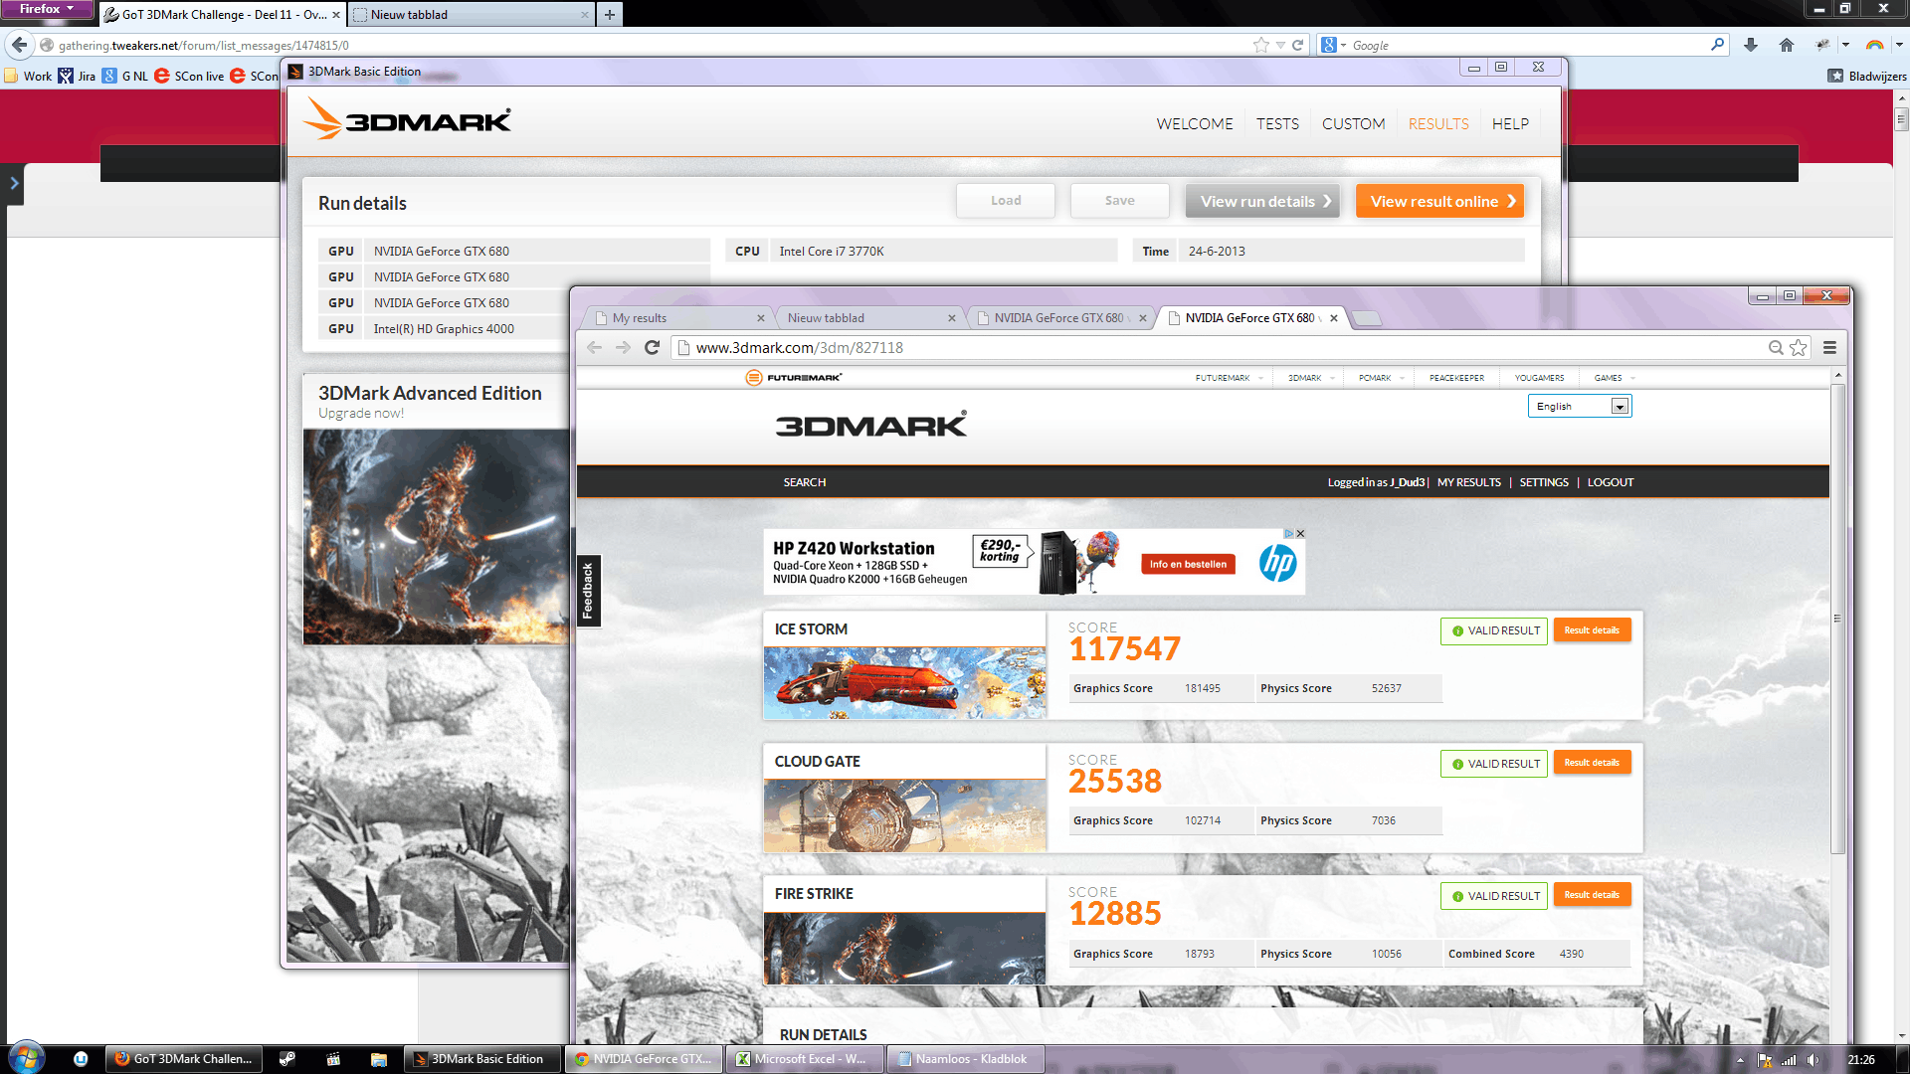Click the Cloud Gate benchmark thumbnail

[904, 815]
